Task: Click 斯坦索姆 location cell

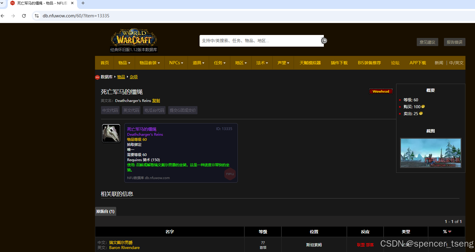Action: 314,245
